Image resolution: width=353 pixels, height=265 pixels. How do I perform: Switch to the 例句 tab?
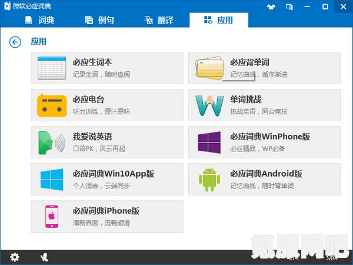pos(99,20)
